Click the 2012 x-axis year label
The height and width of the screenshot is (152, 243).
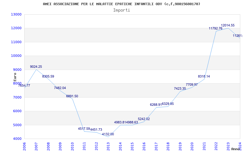[x=96, y=146]
